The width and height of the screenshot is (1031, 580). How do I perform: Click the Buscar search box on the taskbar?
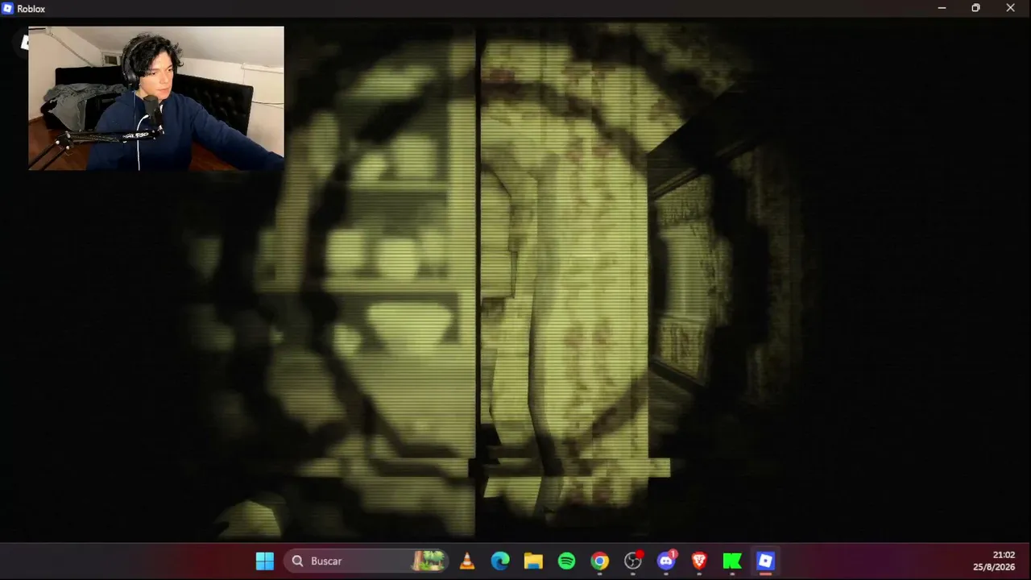pyautogui.click(x=366, y=561)
